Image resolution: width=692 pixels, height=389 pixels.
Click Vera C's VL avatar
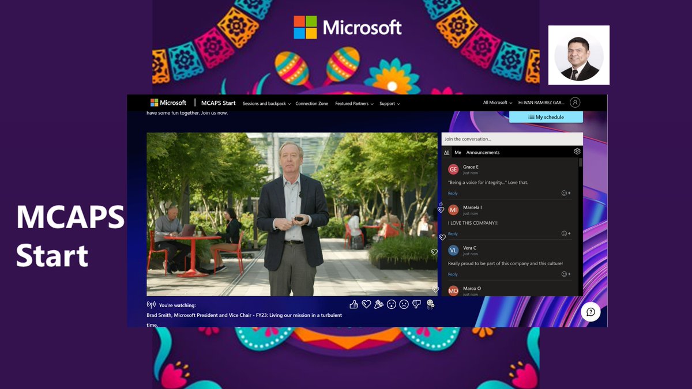click(453, 250)
